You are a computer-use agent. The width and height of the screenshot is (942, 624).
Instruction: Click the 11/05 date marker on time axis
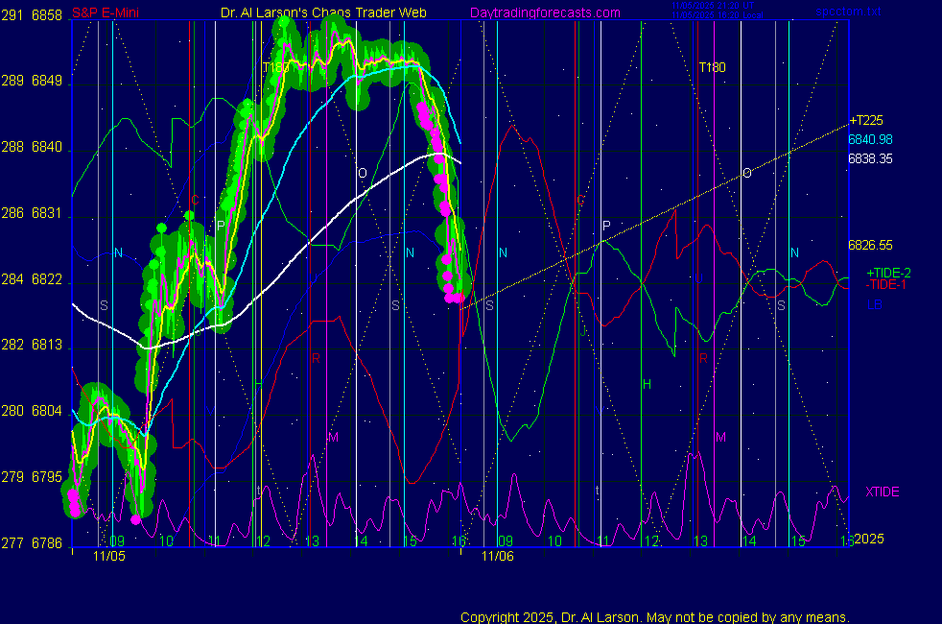(109, 555)
